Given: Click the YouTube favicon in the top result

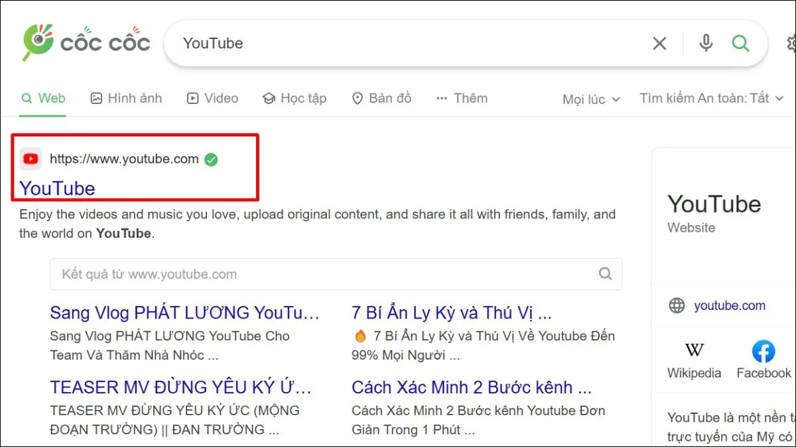Looking at the screenshot, I should [x=30, y=159].
